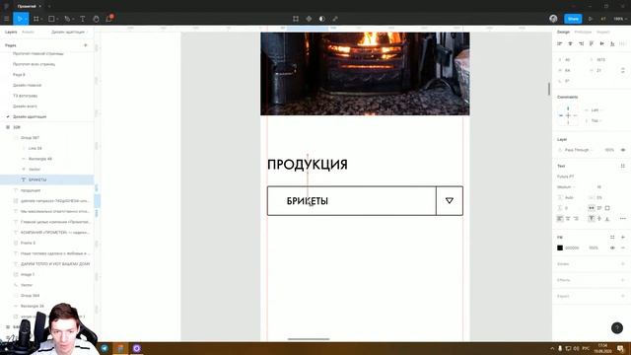
Task: Toggle Auto height text resizing
Action: tap(599, 208)
